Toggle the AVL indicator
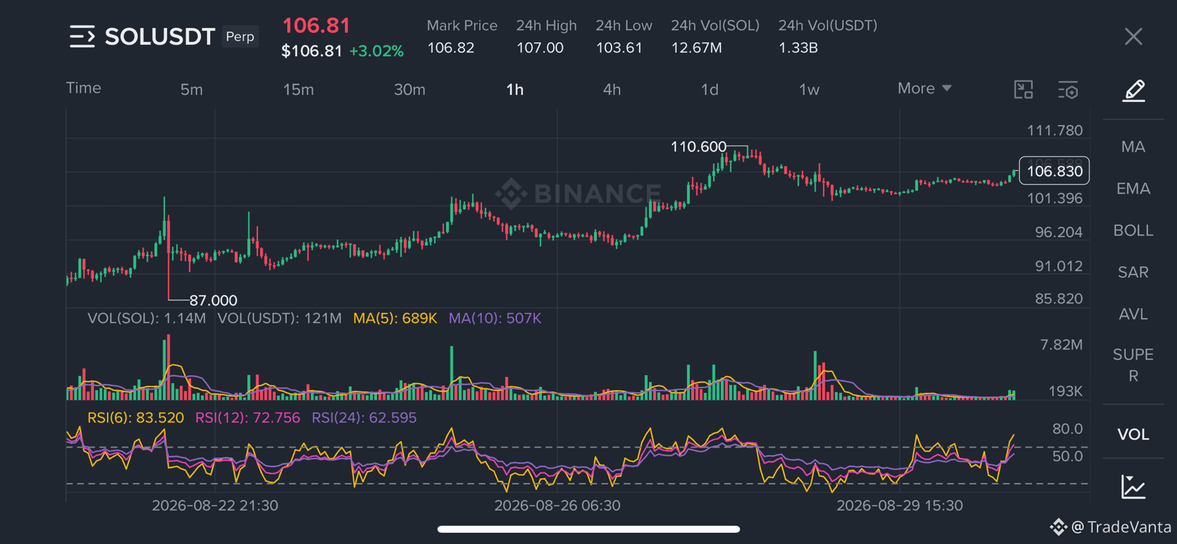 (x=1133, y=314)
